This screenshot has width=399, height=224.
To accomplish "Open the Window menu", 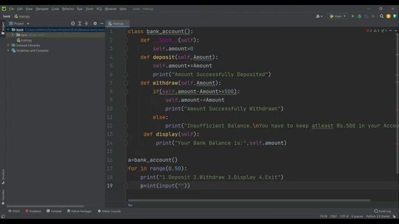I will [x=110, y=9].
